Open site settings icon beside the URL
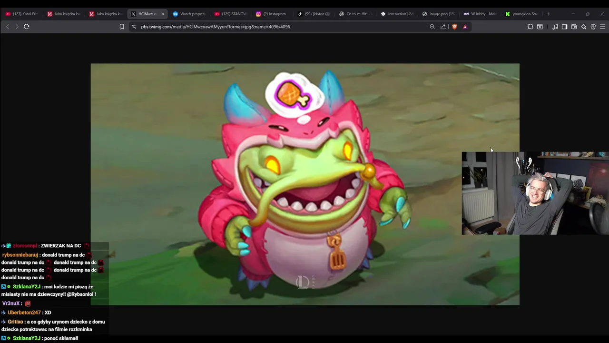The height and width of the screenshot is (343, 609). (x=134, y=27)
